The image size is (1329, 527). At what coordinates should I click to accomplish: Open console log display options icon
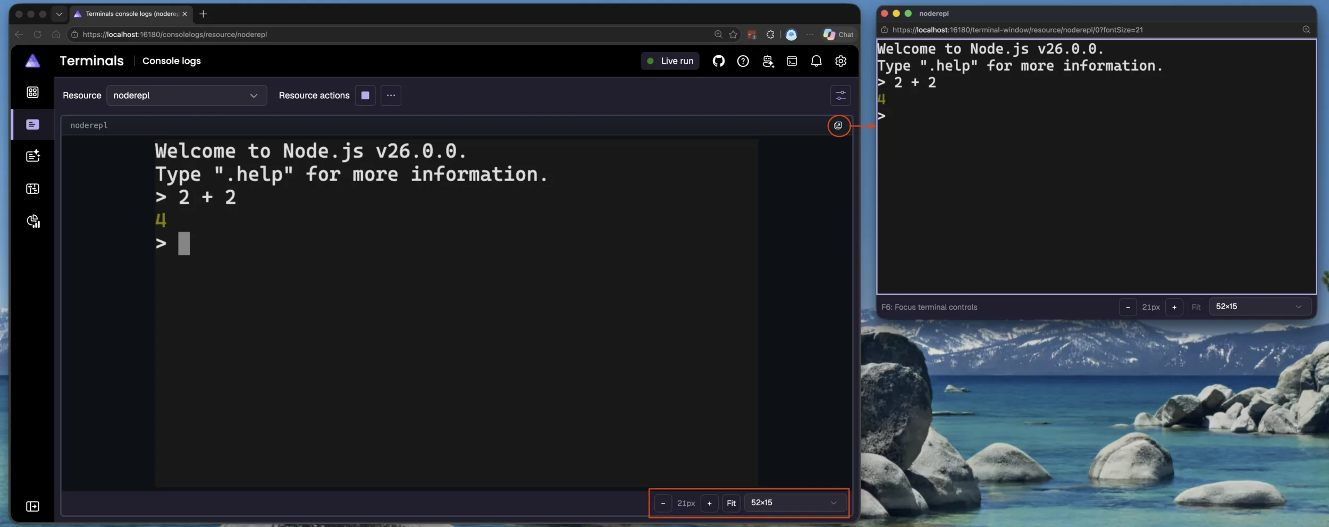click(x=840, y=96)
